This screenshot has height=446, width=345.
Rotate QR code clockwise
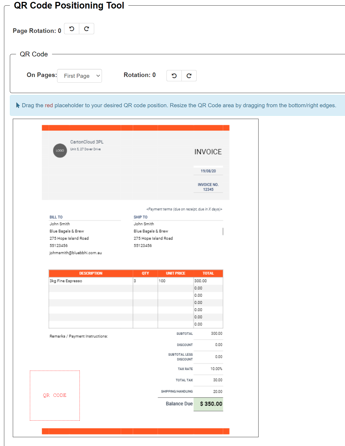click(189, 76)
